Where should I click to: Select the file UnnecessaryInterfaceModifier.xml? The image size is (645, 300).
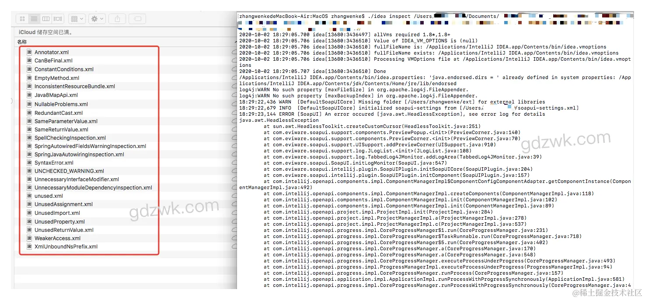[77, 179]
